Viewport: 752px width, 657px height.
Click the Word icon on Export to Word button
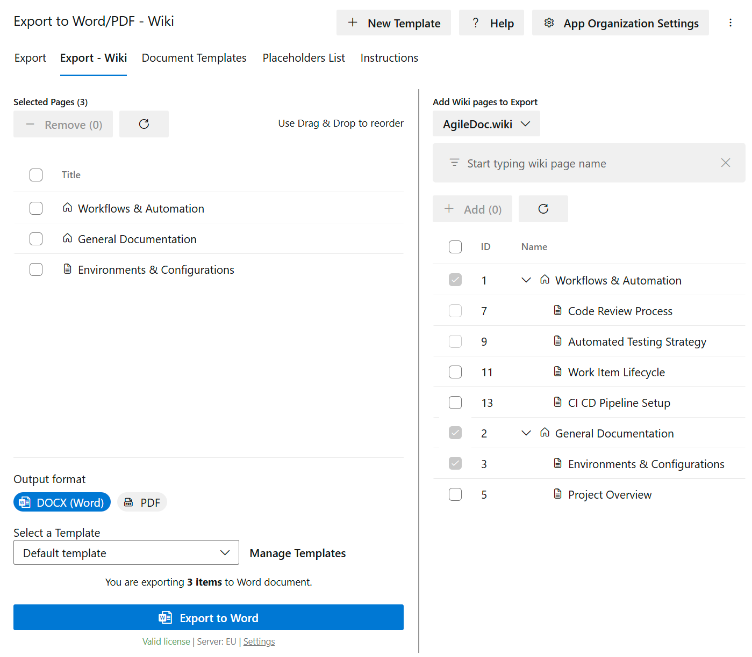(x=165, y=617)
